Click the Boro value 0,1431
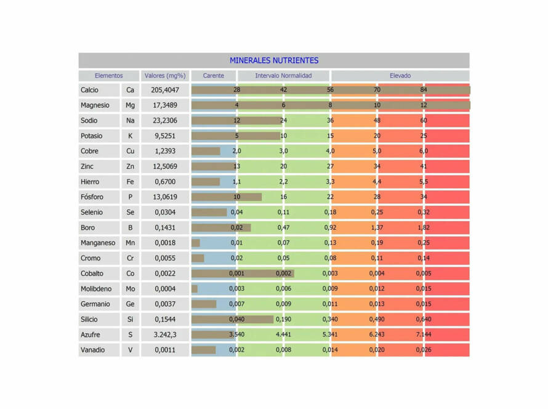The image size is (548, 409). pos(165,227)
